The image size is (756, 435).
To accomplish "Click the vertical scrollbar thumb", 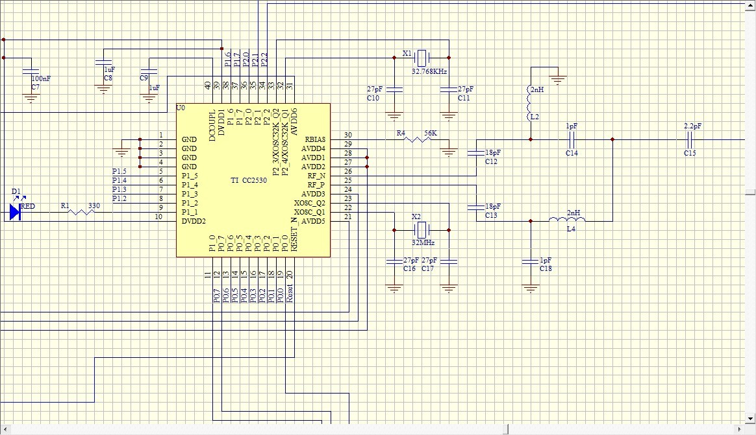I will [x=750, y=192].
